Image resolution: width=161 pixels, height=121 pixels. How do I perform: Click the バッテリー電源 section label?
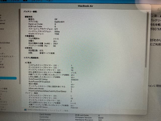click(x=32, y=93)
